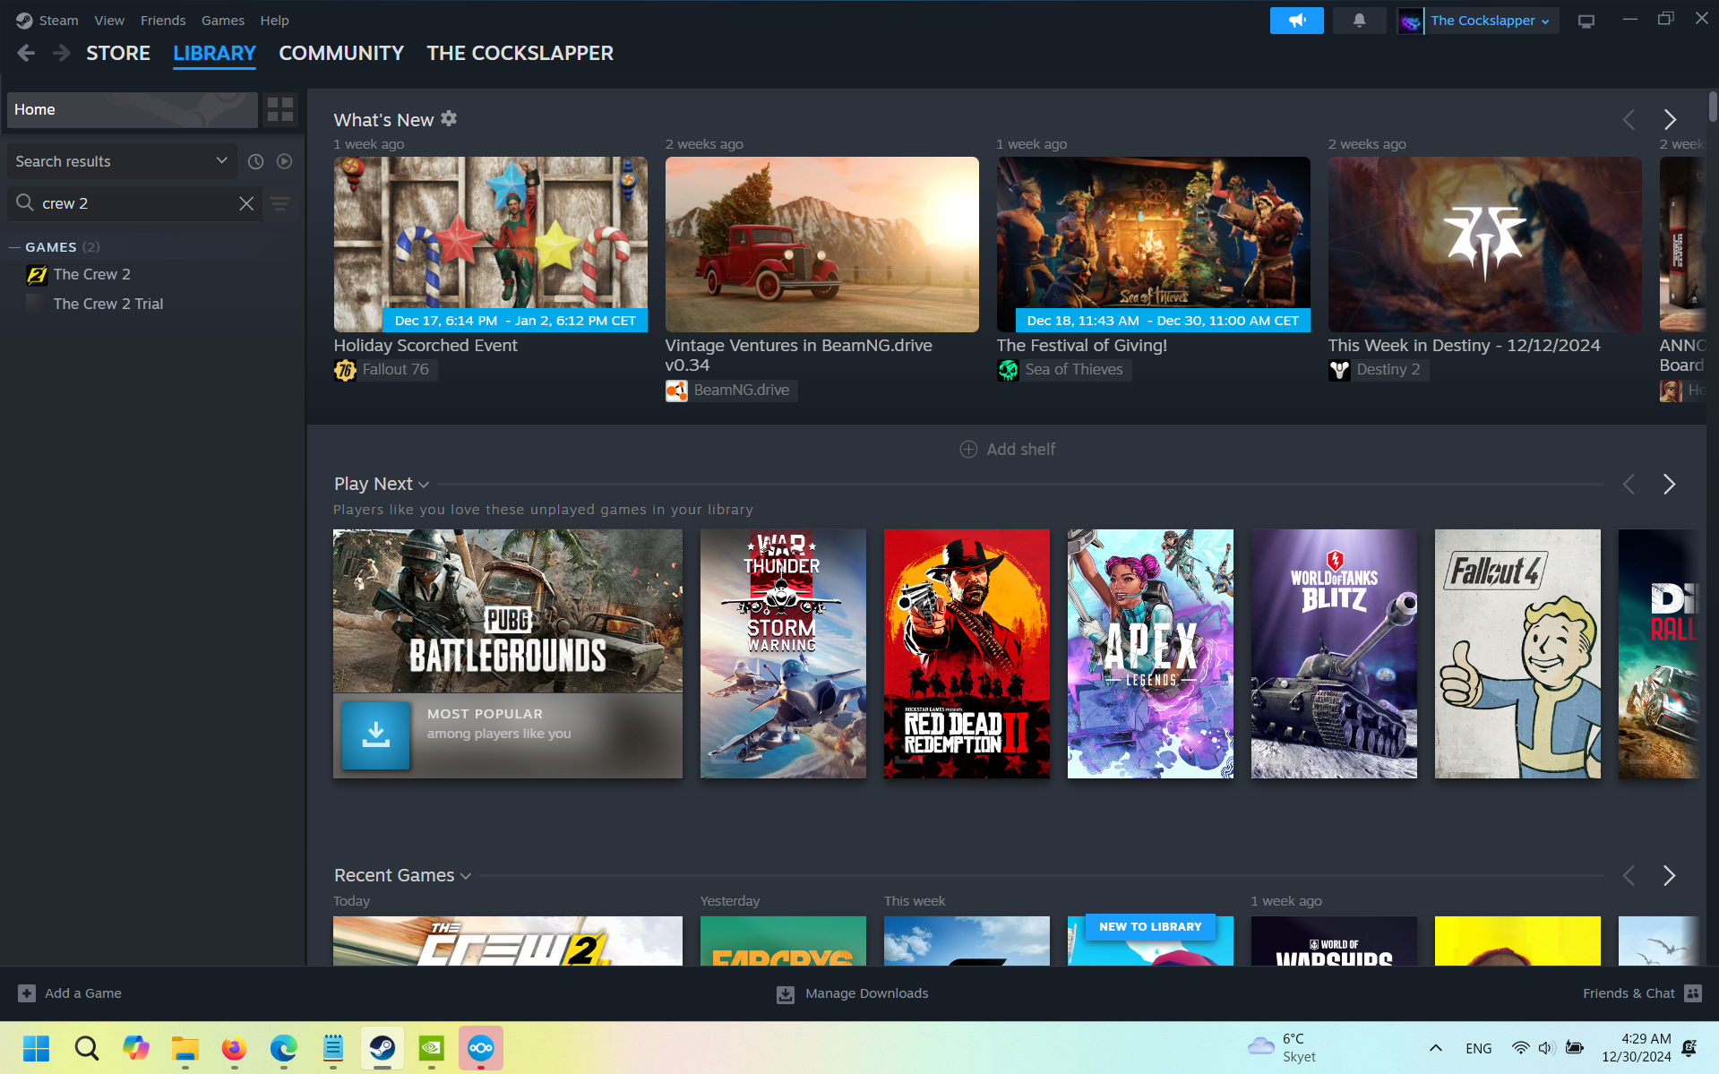Install PUBG Battlegrounds with download button

[375, 735]
